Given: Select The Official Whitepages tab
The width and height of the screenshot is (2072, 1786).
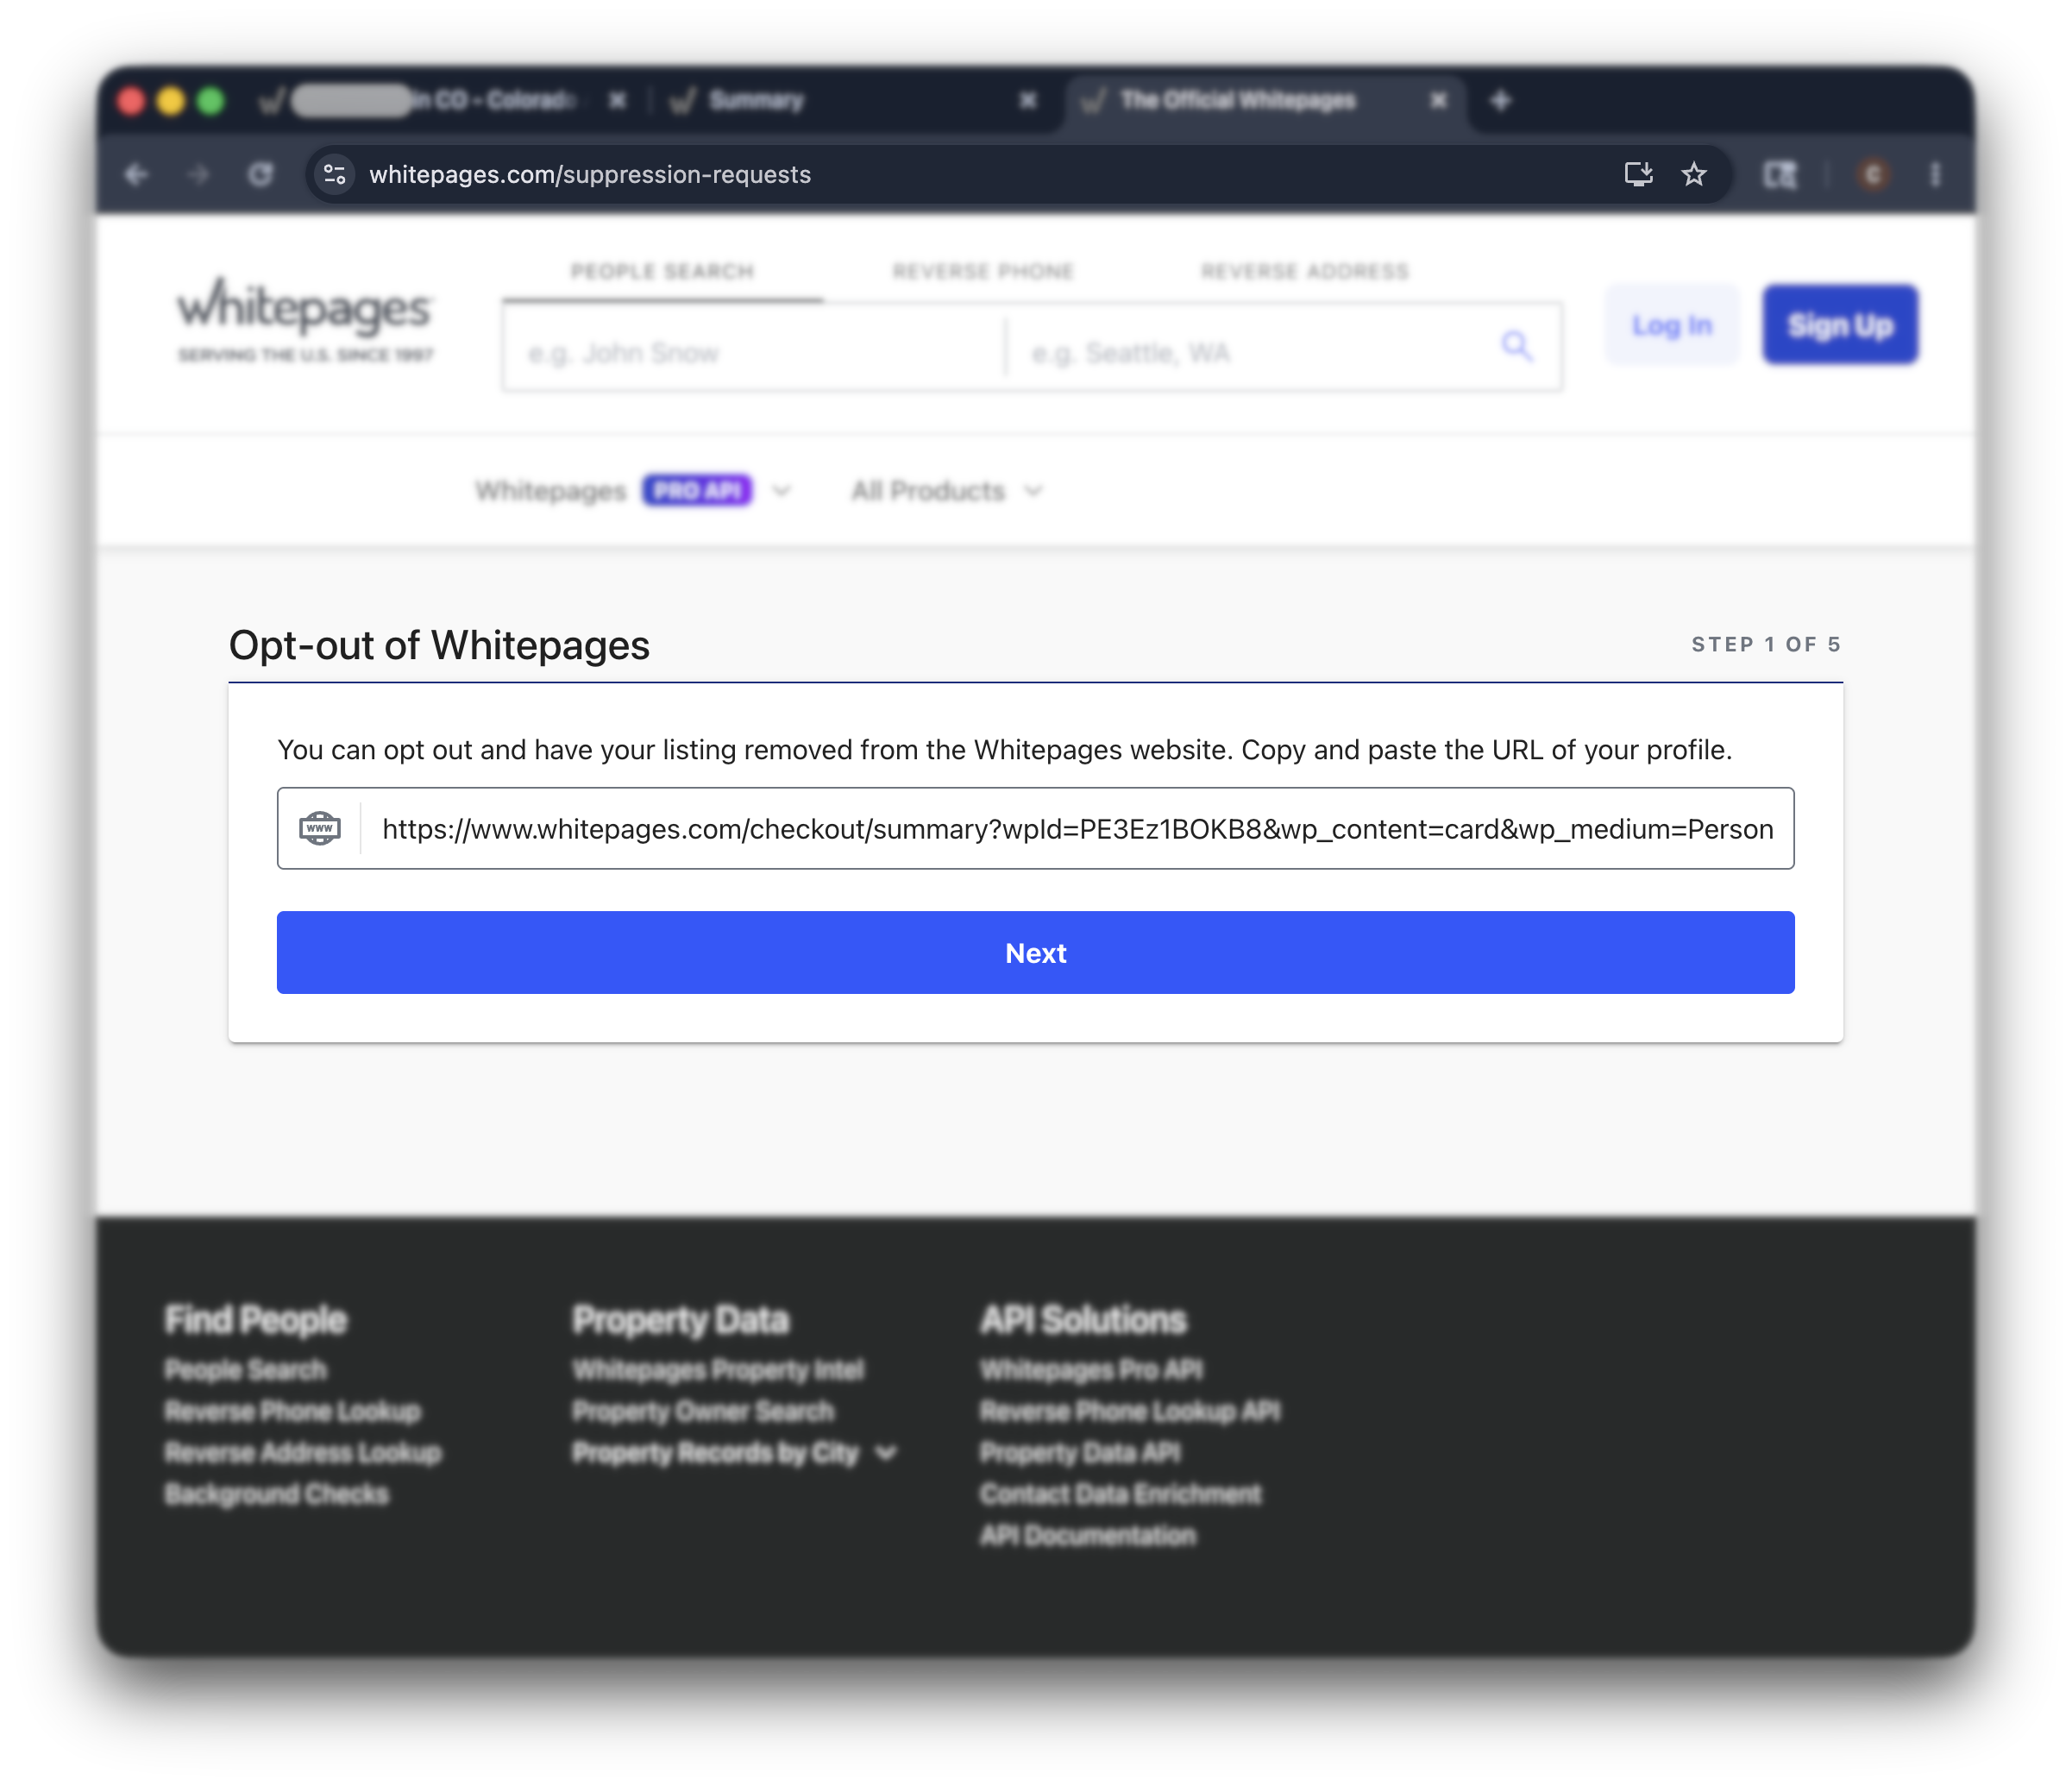Looking at the screenshot, I should pos(1265,100).
